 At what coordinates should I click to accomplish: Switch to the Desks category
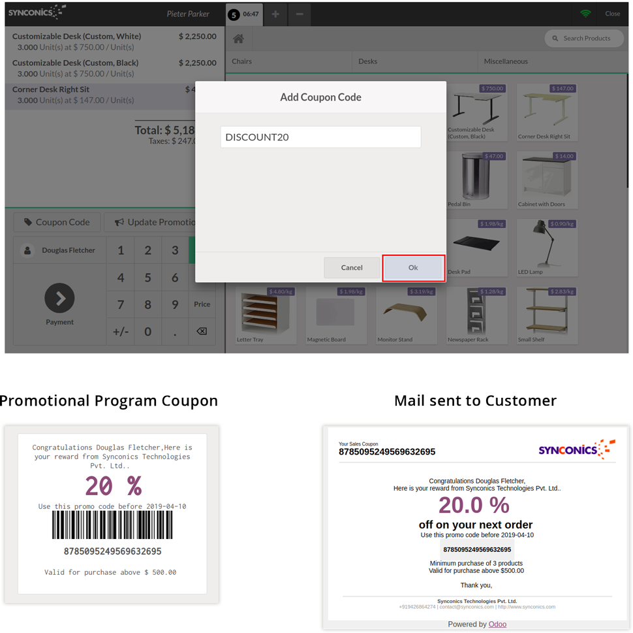pos(368,61)
